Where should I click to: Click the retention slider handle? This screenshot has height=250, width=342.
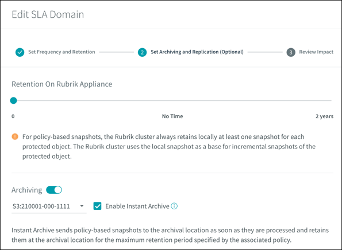[14, 100]
